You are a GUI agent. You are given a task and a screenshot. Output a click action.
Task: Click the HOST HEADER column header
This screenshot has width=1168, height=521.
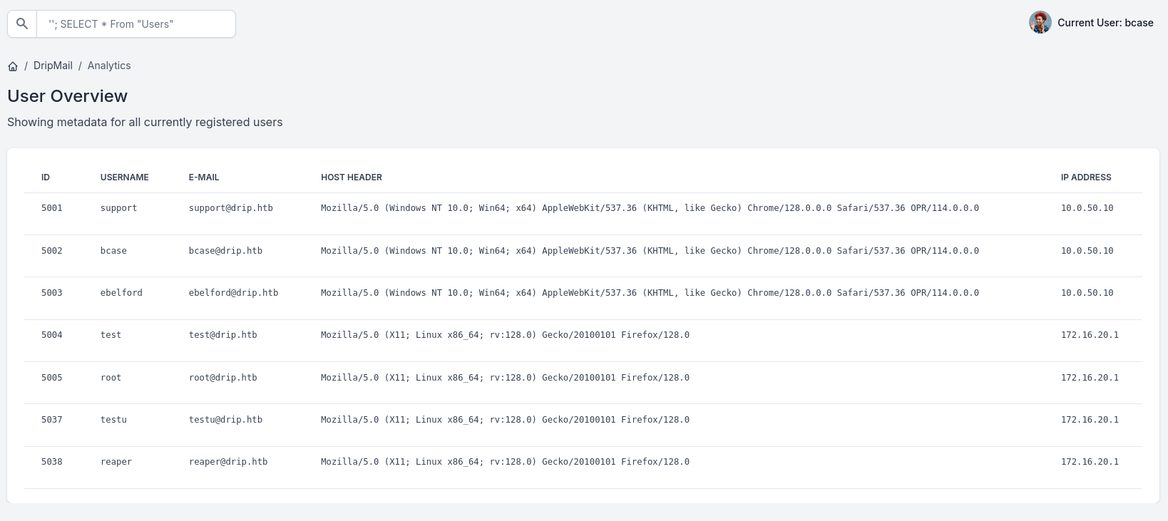click(x=352, y=177)
